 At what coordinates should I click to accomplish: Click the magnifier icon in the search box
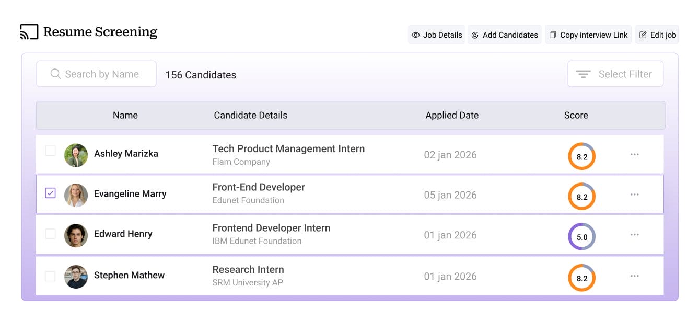pyautogui.click(x=55, y=74)
